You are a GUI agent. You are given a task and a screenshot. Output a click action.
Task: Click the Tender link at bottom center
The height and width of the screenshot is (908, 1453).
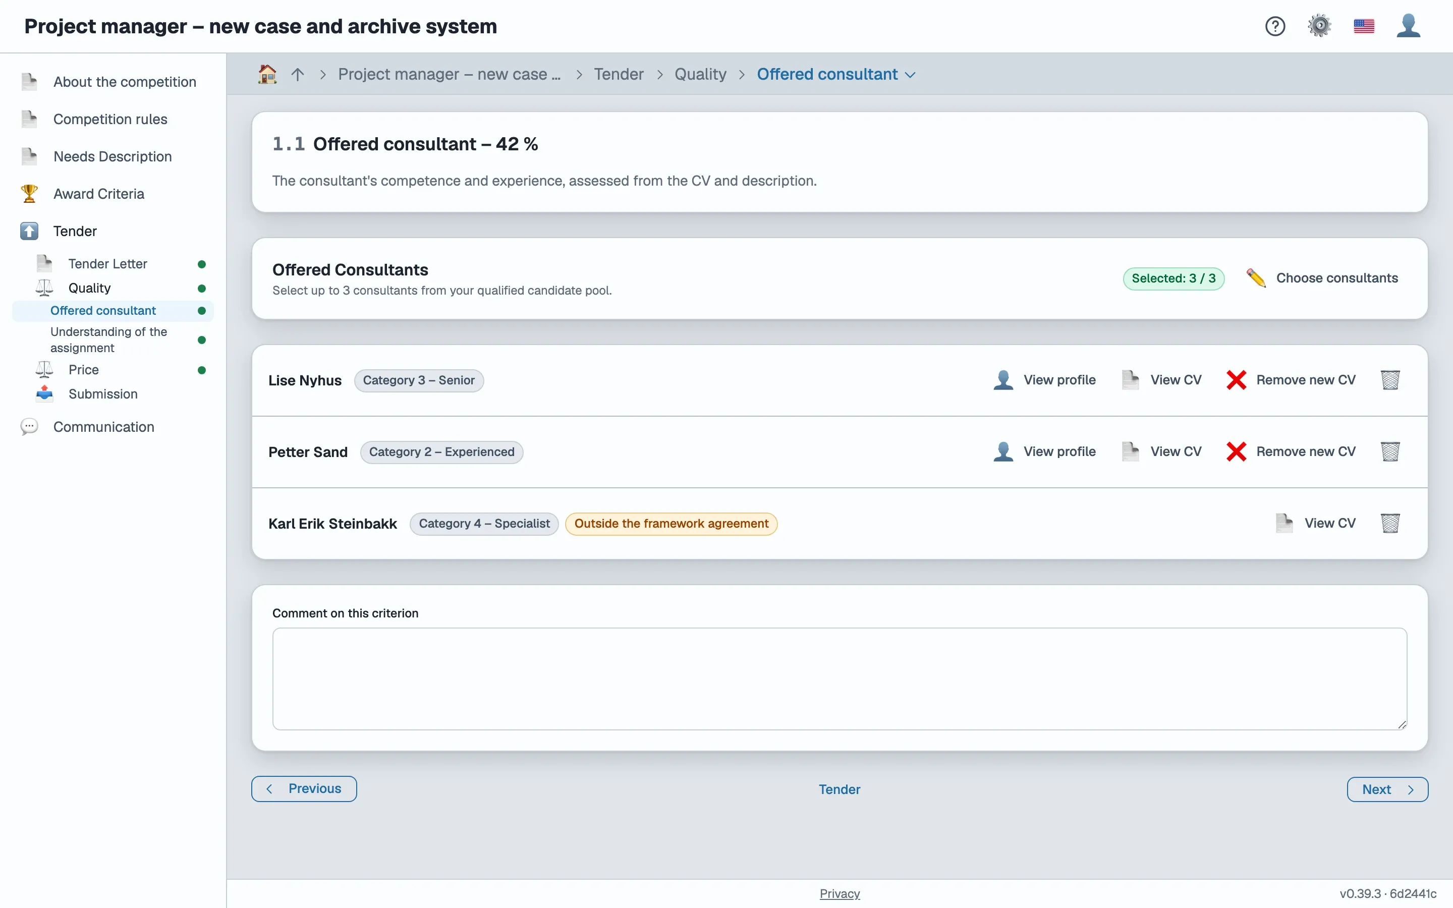point(840,789)
